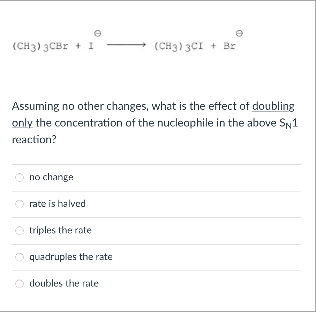Click the question text paragraph
The image size is (316, 318).
coord(153,122)
